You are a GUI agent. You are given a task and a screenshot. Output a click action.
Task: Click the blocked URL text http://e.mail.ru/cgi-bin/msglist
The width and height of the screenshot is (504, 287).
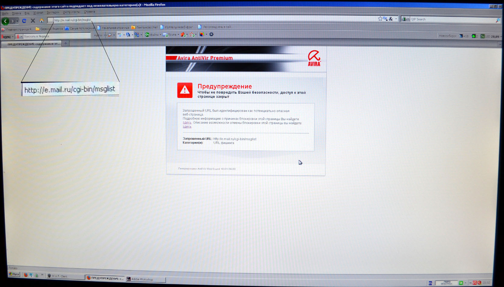click(x=235, y=139)
